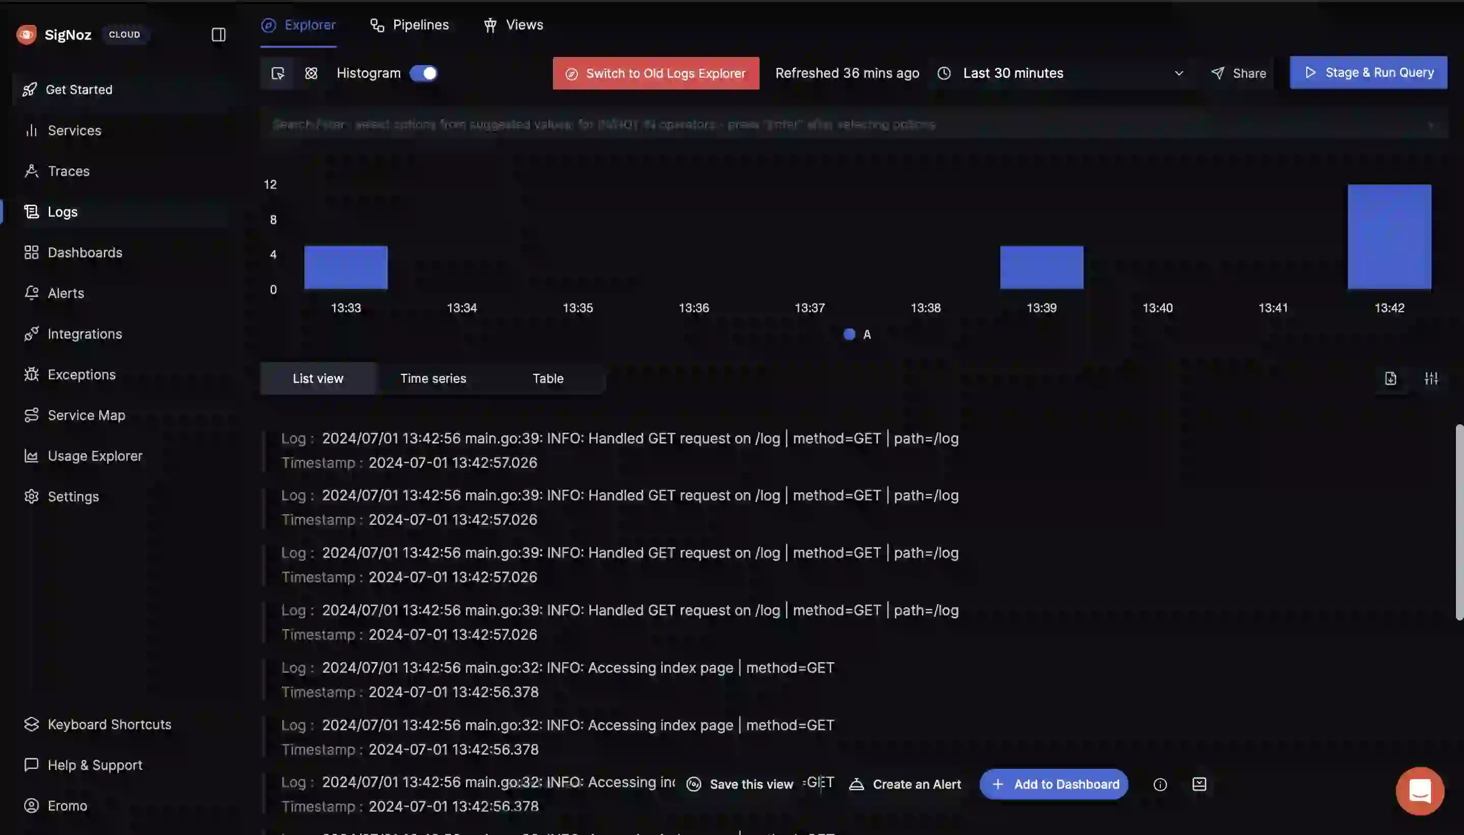This screenshot has height=835, width=1464.
Task: Switch to Views tab
Action: point(513,25)
